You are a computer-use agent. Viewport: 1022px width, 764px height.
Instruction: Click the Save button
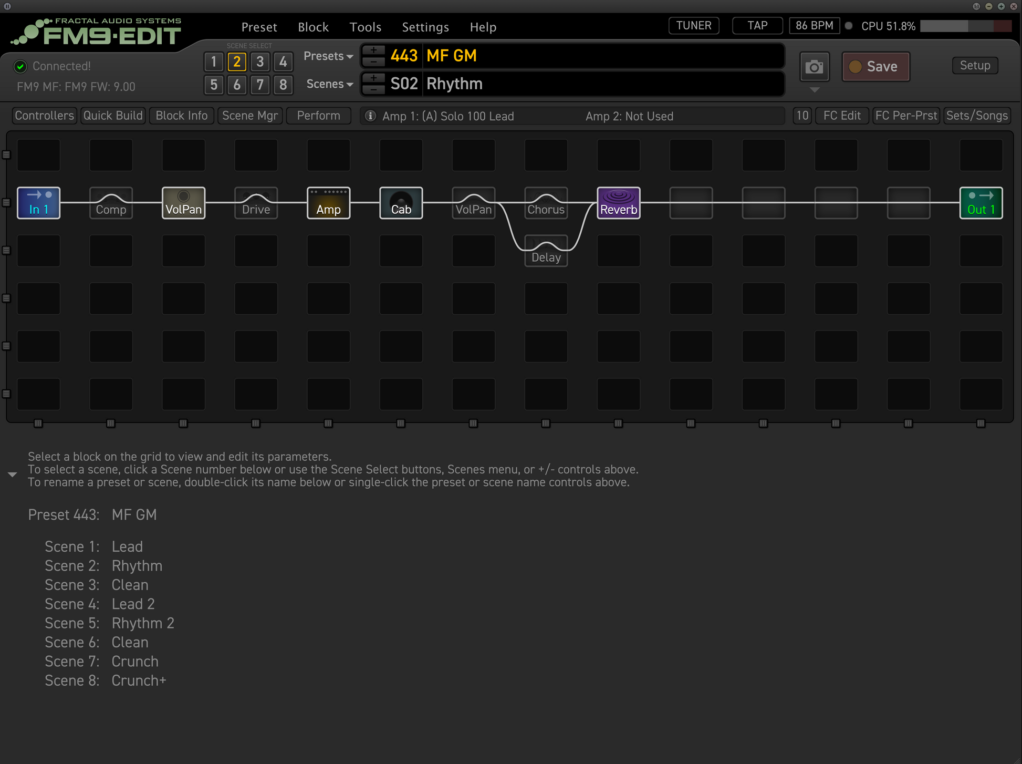(x=875, y=67)
